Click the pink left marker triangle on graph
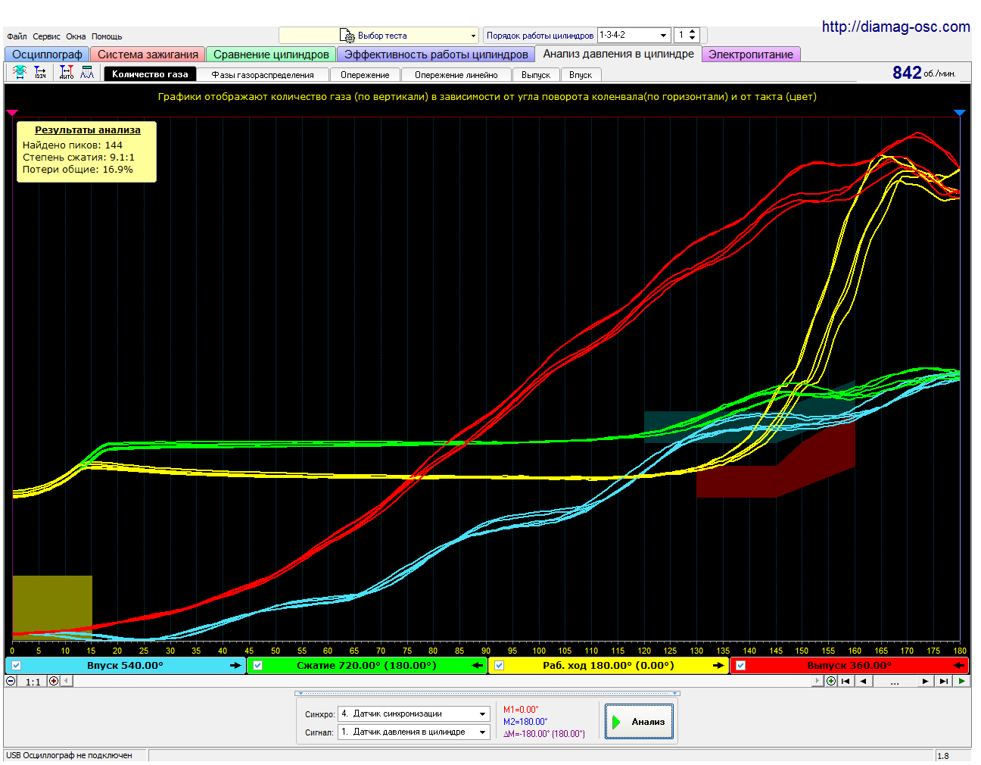 [x=12, y=113]
